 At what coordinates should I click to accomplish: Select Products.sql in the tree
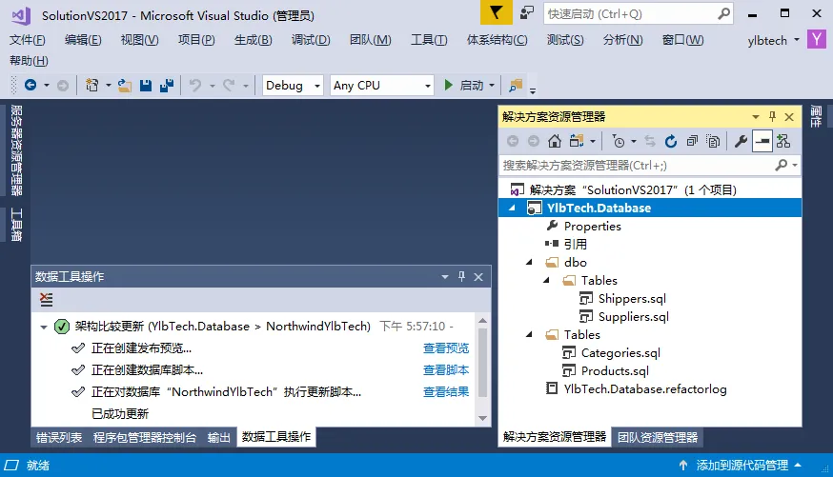[615, 371]
